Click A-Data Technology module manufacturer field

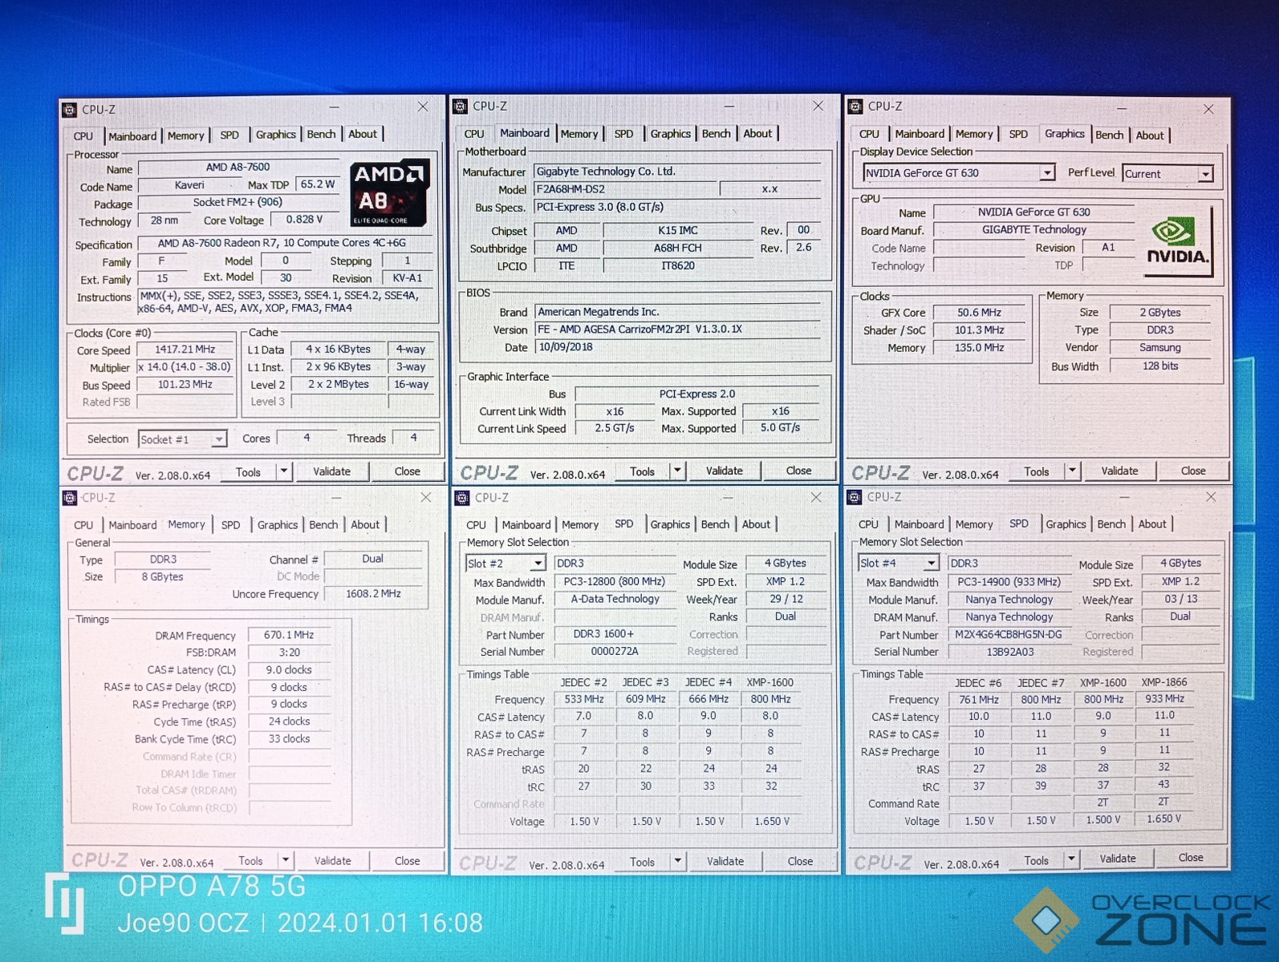[x=615, y=599]
